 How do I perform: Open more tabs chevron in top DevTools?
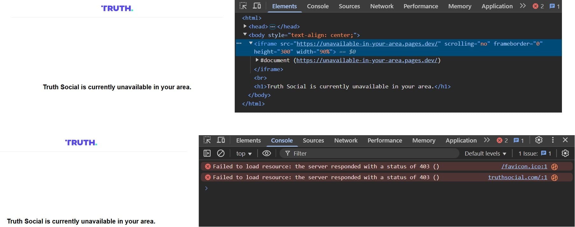click(523, 6)
